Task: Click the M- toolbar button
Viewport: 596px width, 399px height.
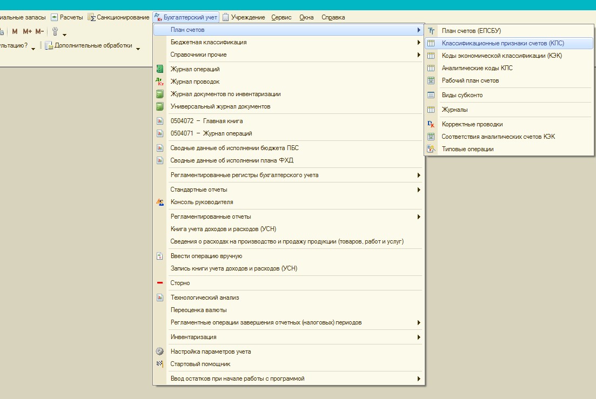Action: [x=39, y=31]
